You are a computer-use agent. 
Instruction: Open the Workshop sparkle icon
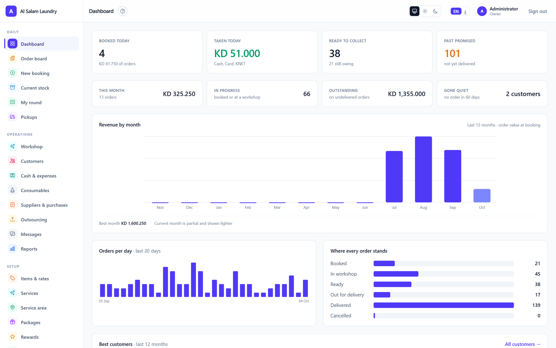(13, 147)
